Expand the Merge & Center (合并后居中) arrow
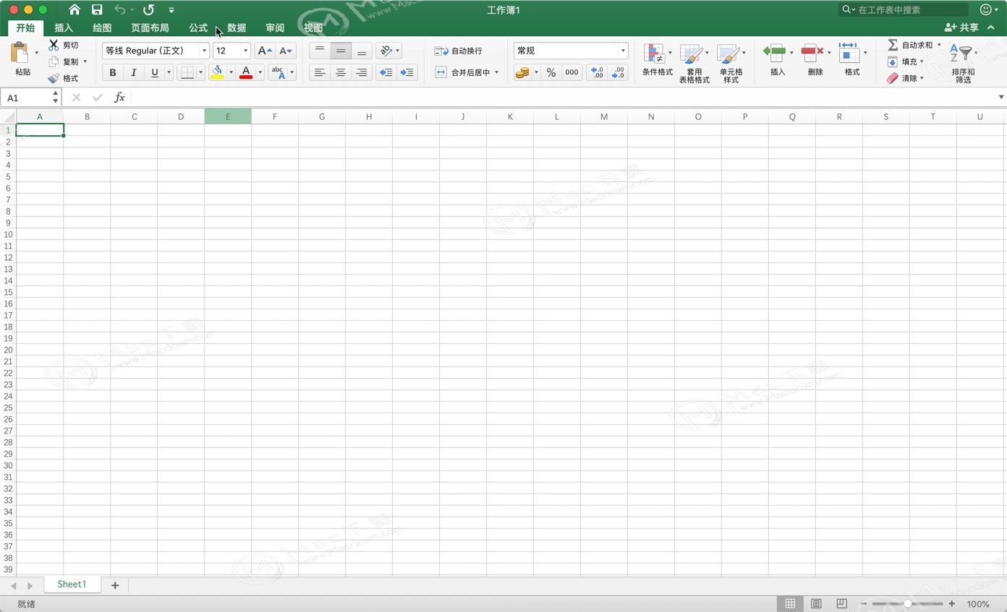The height and width of the screenshot is (612, 1007). pos(496,72)
